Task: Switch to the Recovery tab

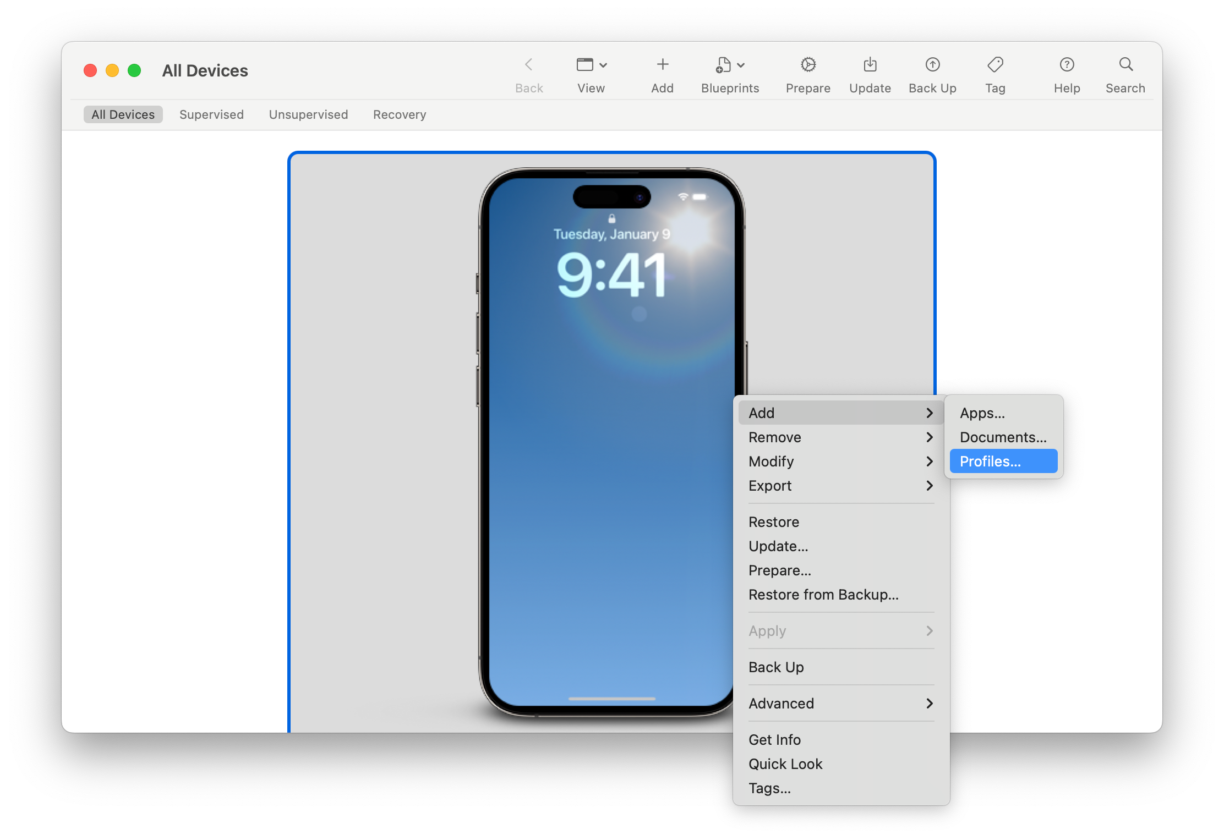Action: tap(400, 114)
